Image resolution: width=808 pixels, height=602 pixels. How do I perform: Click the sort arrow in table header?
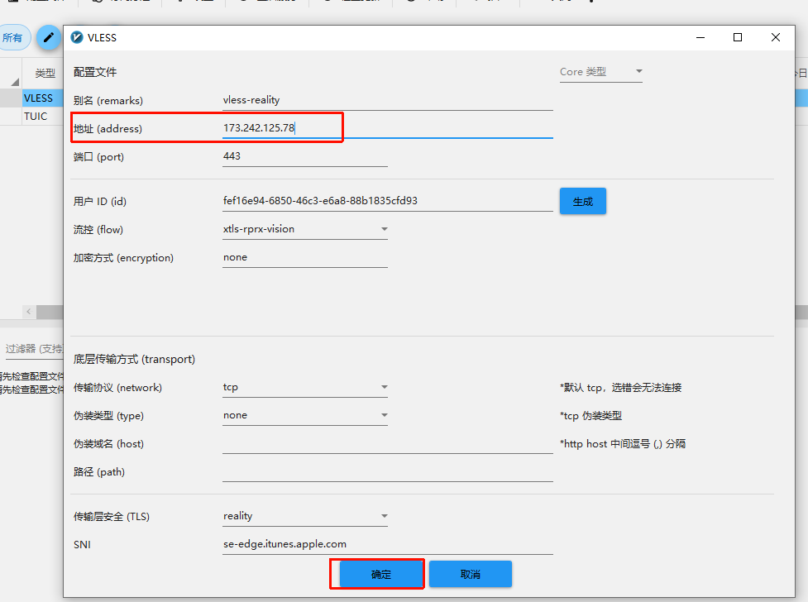[14, 81]
